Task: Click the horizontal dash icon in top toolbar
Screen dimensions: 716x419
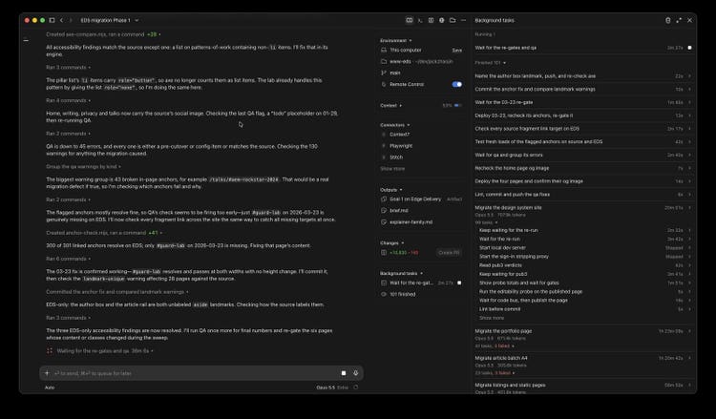Action: tap(463, 20)
